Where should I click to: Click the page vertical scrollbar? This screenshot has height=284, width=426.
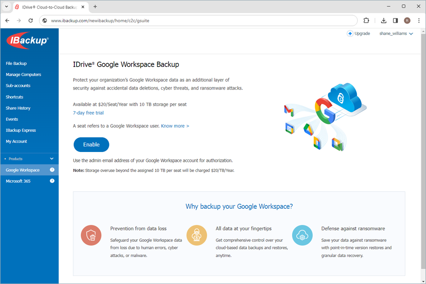[423, 151]
